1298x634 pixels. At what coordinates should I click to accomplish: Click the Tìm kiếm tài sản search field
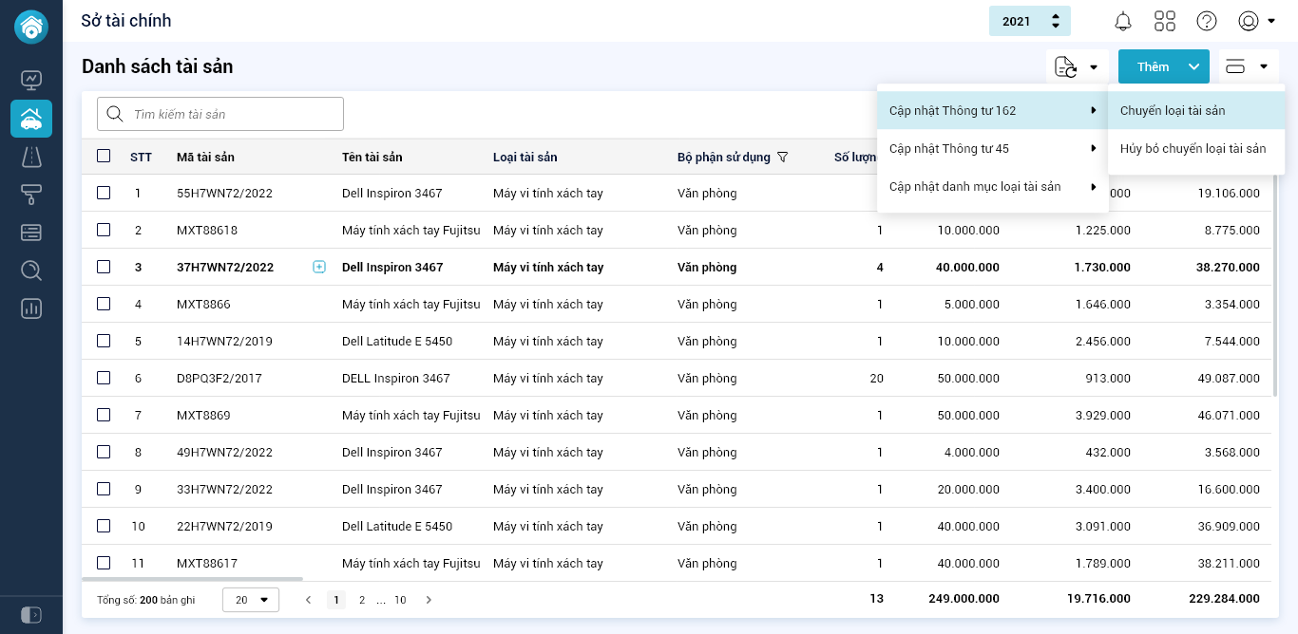[x=220, y=114]
